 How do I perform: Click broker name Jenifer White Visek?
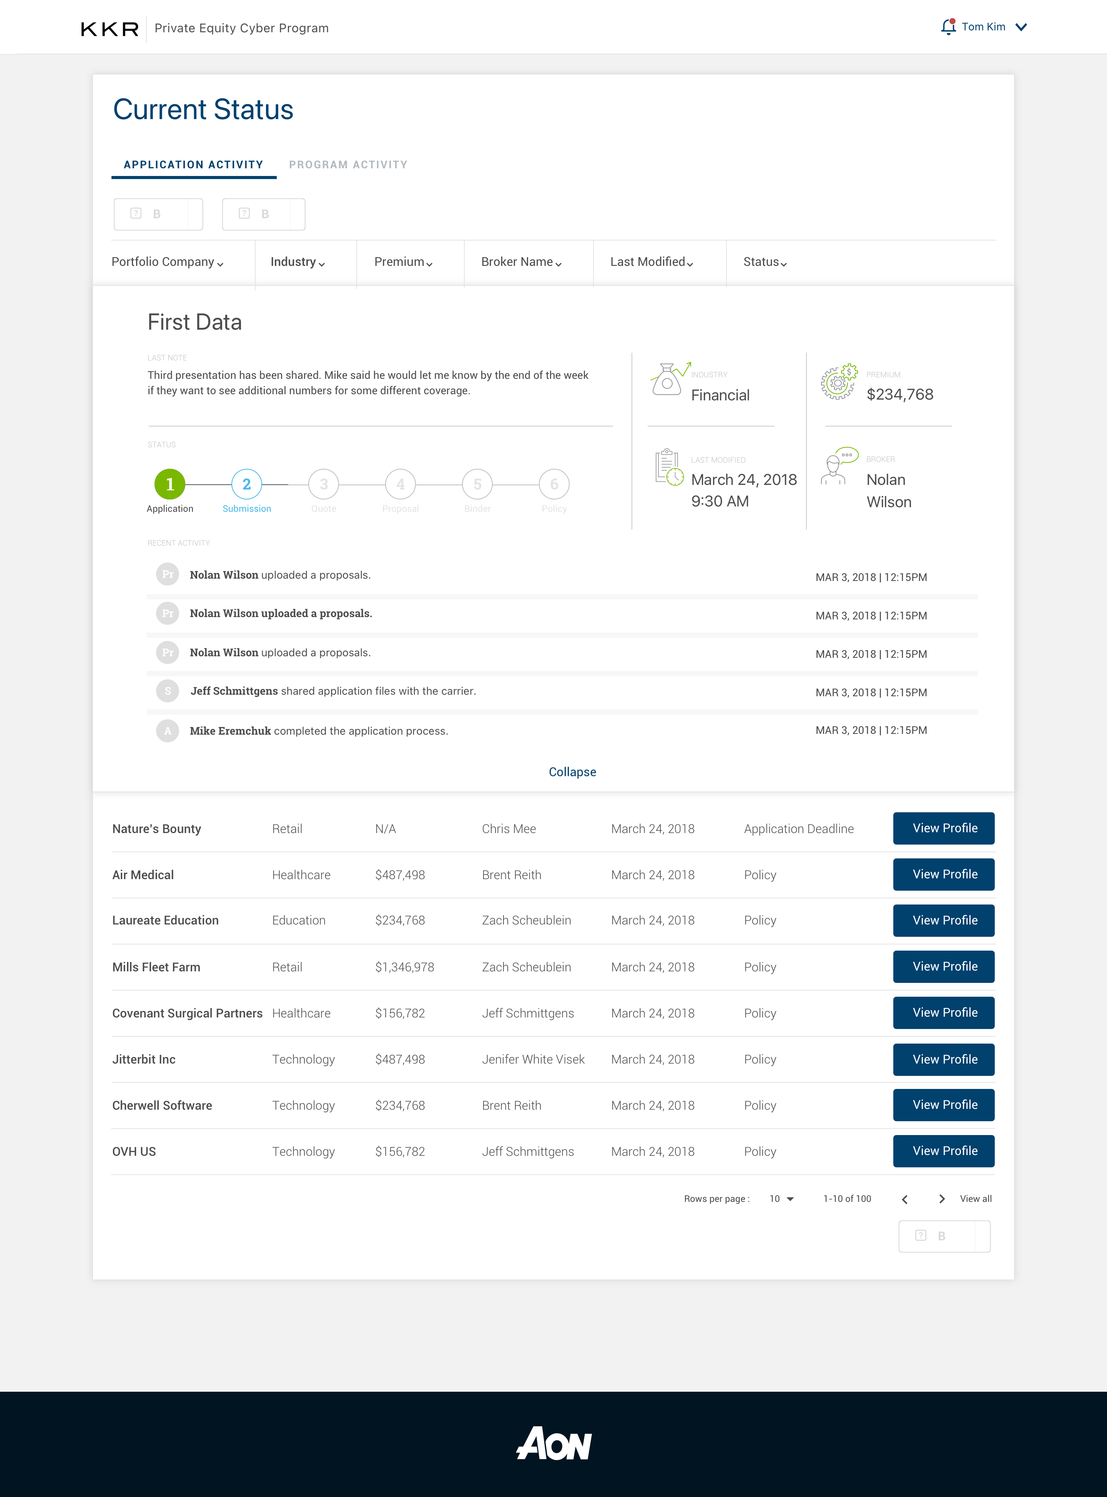(534, 1060)
